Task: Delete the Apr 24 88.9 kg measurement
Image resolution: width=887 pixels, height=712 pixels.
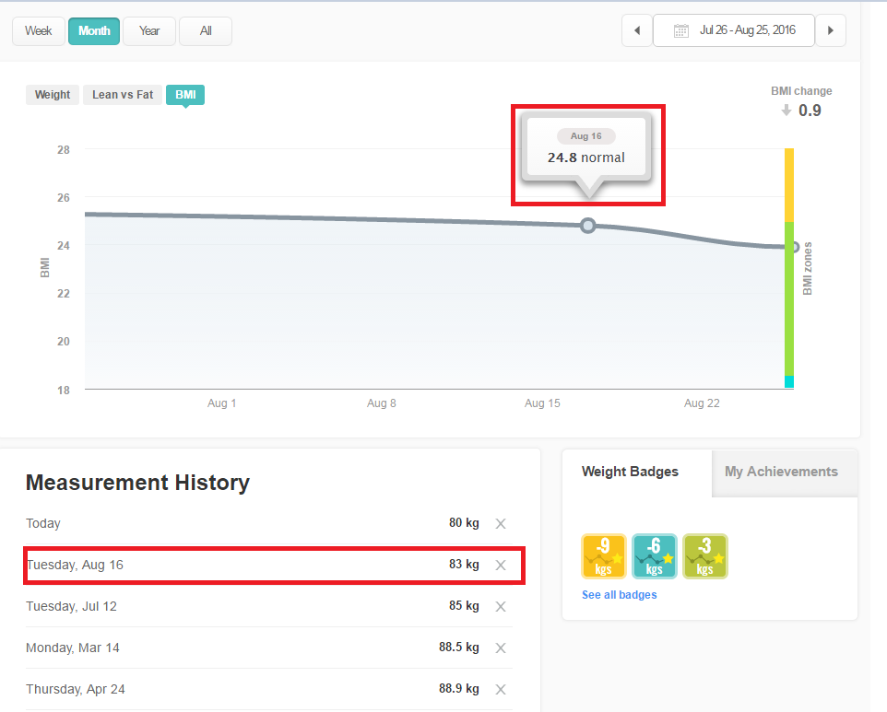Action: 501,689
